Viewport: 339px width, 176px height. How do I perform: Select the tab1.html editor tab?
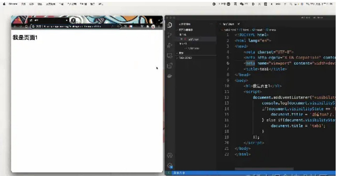point(228,24)
